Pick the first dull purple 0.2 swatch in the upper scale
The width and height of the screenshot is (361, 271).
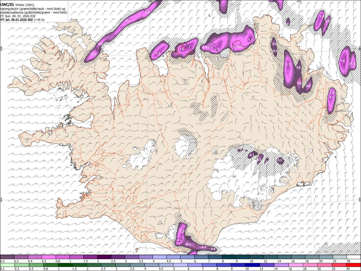pos(7,257)
